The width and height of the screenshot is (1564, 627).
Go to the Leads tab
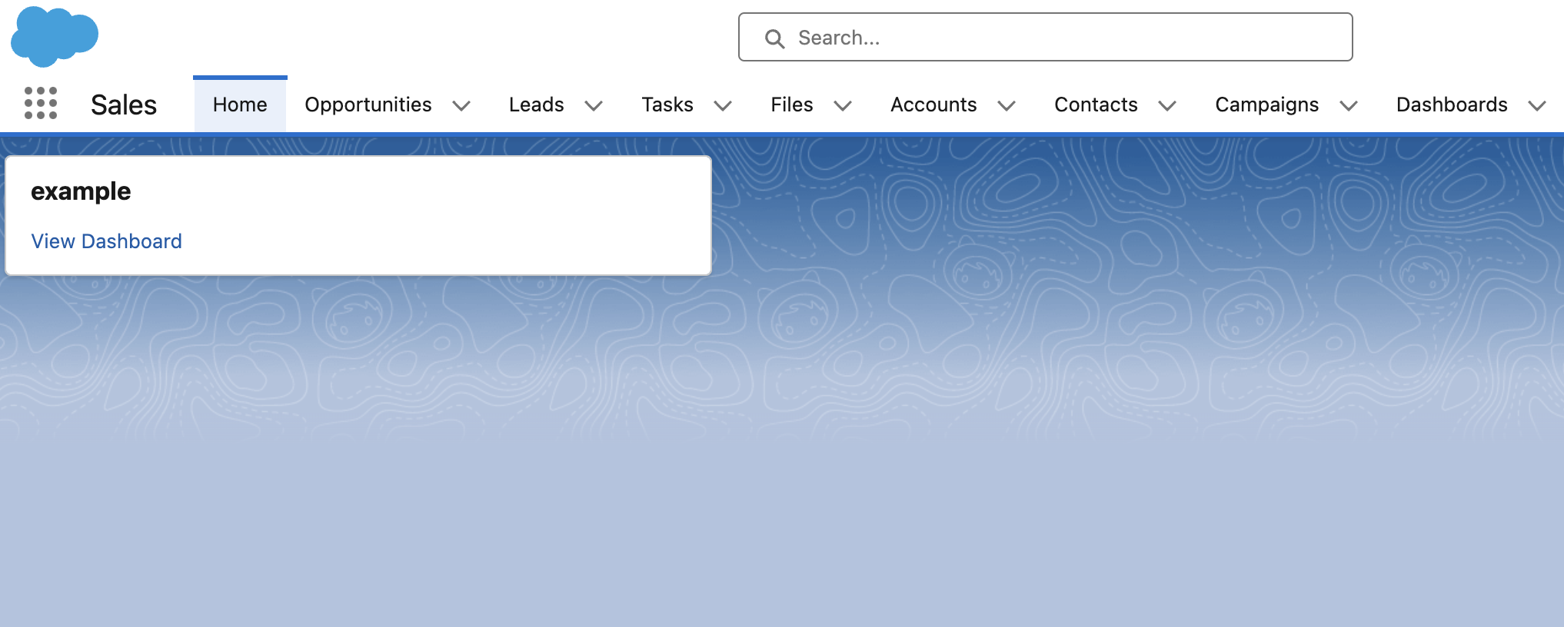click(536, 104)
